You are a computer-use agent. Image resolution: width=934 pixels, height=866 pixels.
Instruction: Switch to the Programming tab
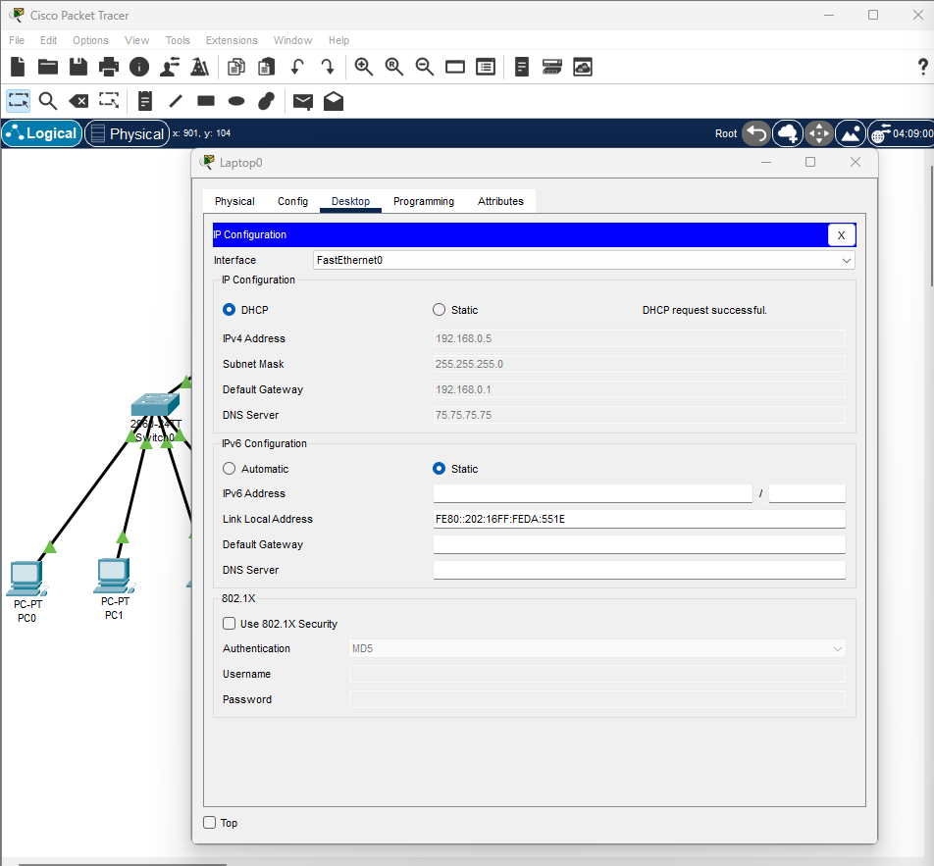[424, 201]
